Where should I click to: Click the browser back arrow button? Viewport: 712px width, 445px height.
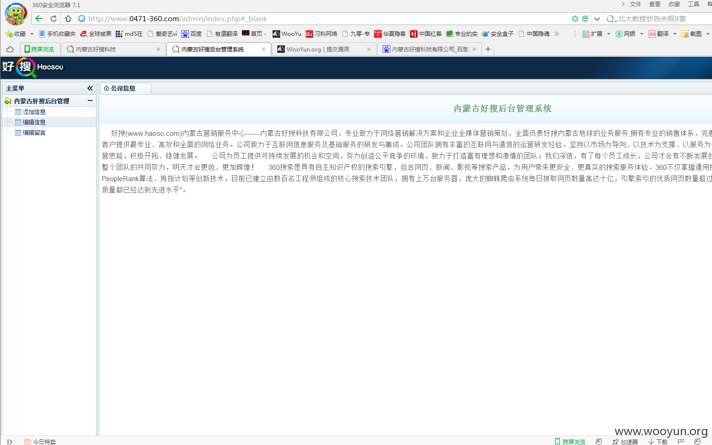point(39,18)
